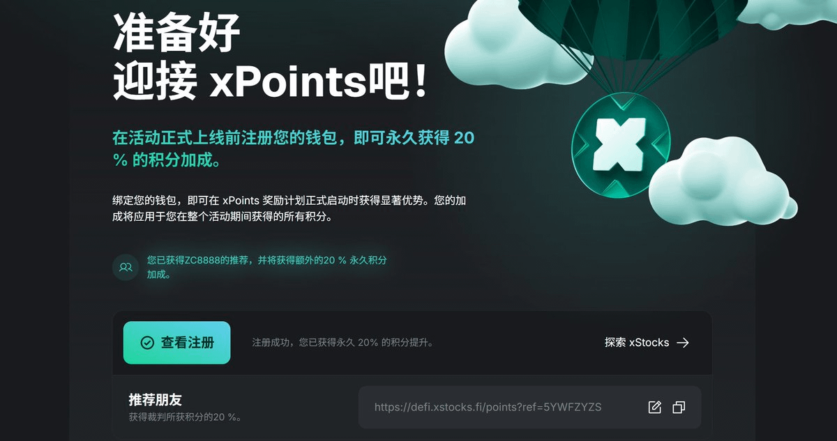Click the referral URL field defi.xstocks.fi
Image resolution: width=837 pixels, height=441 pixels.
point(529,408)
